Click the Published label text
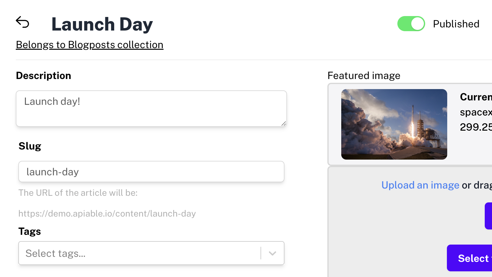The image size is (492, 277). [x=456, y=24]
